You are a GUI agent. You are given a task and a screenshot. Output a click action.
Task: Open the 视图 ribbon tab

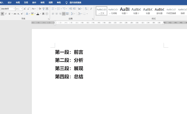(x=51, y=3)
